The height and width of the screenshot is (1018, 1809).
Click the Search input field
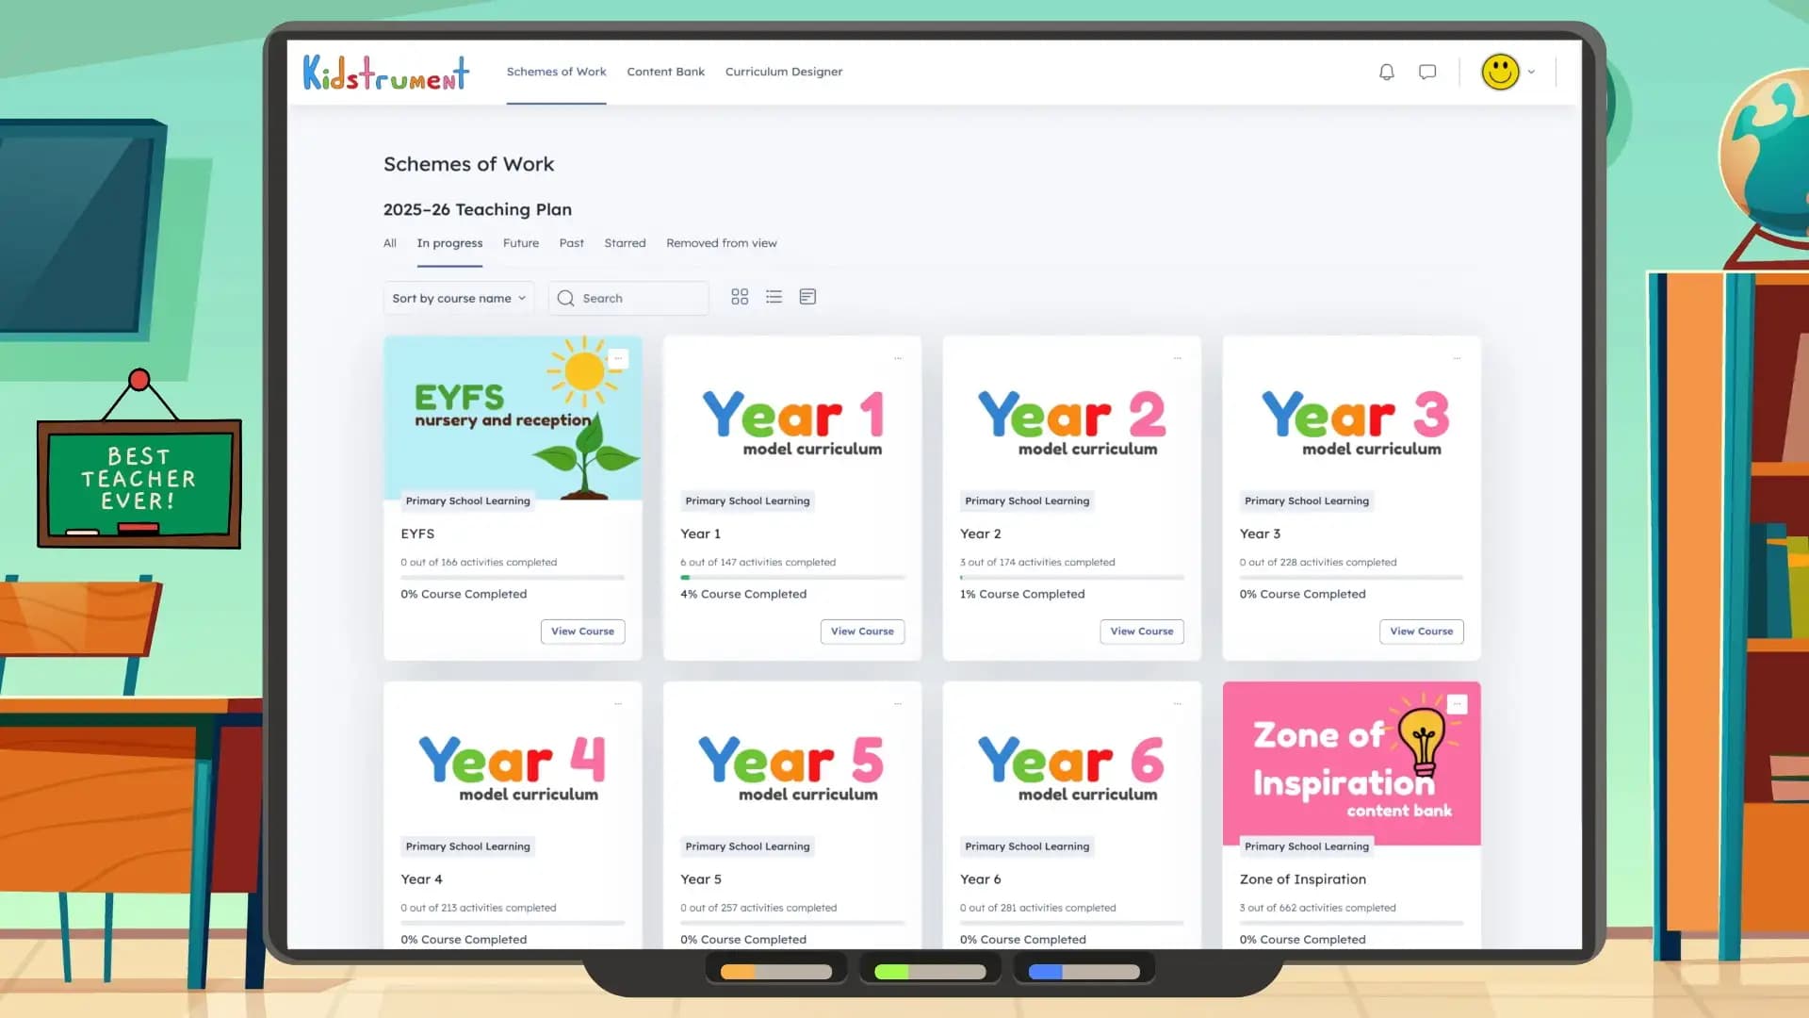point(628,298)
